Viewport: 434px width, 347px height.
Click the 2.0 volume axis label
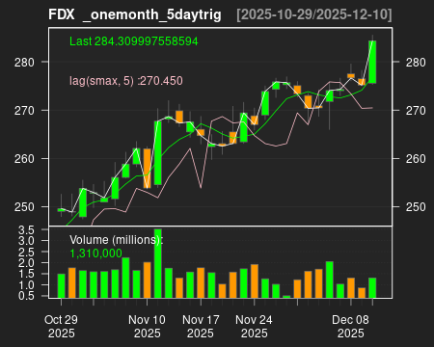point(26,263)
